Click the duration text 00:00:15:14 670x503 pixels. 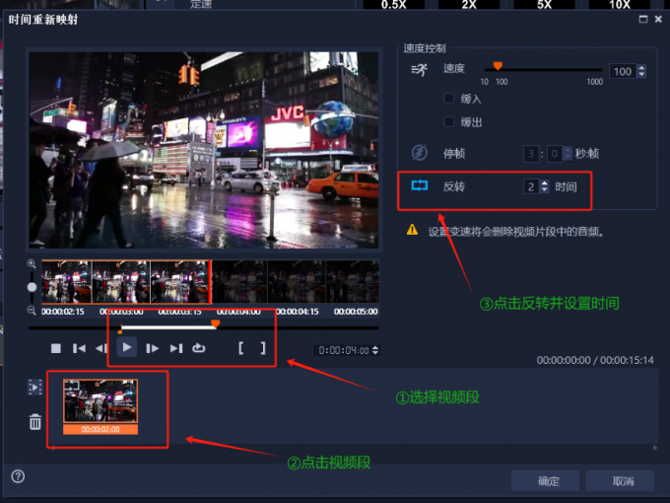627,360
